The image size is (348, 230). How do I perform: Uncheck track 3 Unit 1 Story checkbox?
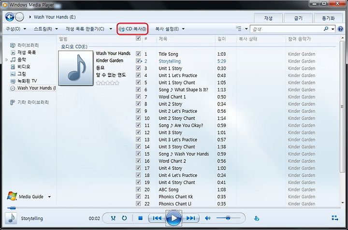tap(138, 68)
